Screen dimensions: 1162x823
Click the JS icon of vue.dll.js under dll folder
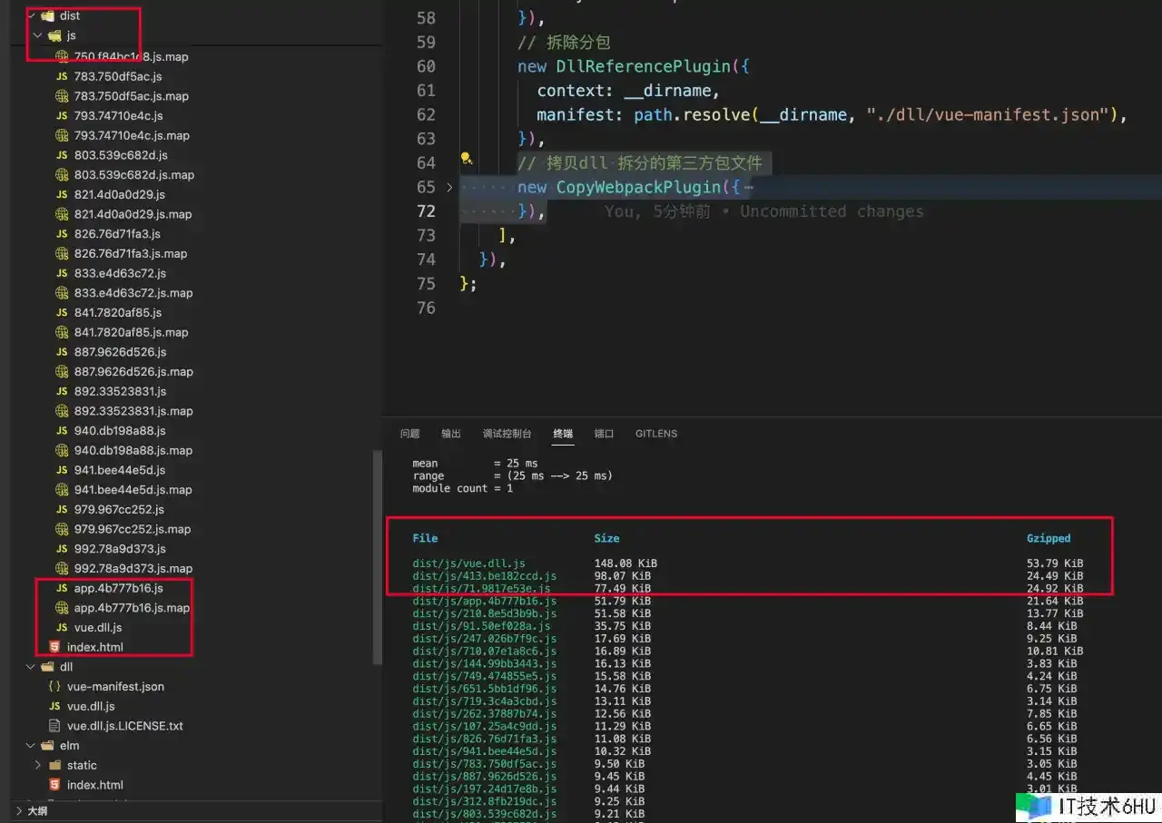tap(54, 706)
